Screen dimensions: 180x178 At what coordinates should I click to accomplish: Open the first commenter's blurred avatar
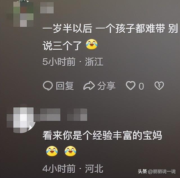(x=23, y=14)
